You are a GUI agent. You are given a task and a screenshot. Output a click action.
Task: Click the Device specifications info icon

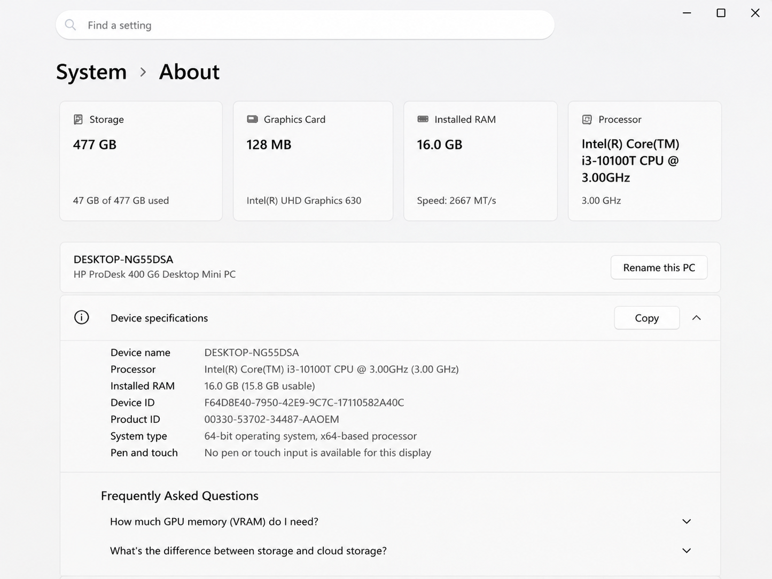(81, 317)
